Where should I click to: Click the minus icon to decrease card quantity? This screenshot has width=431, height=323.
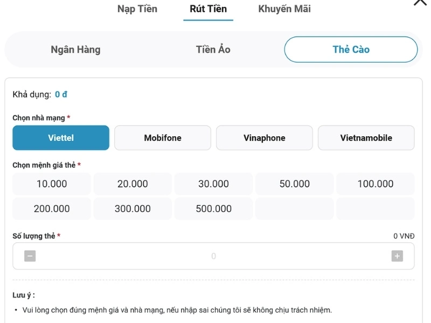tap(30, 256)
